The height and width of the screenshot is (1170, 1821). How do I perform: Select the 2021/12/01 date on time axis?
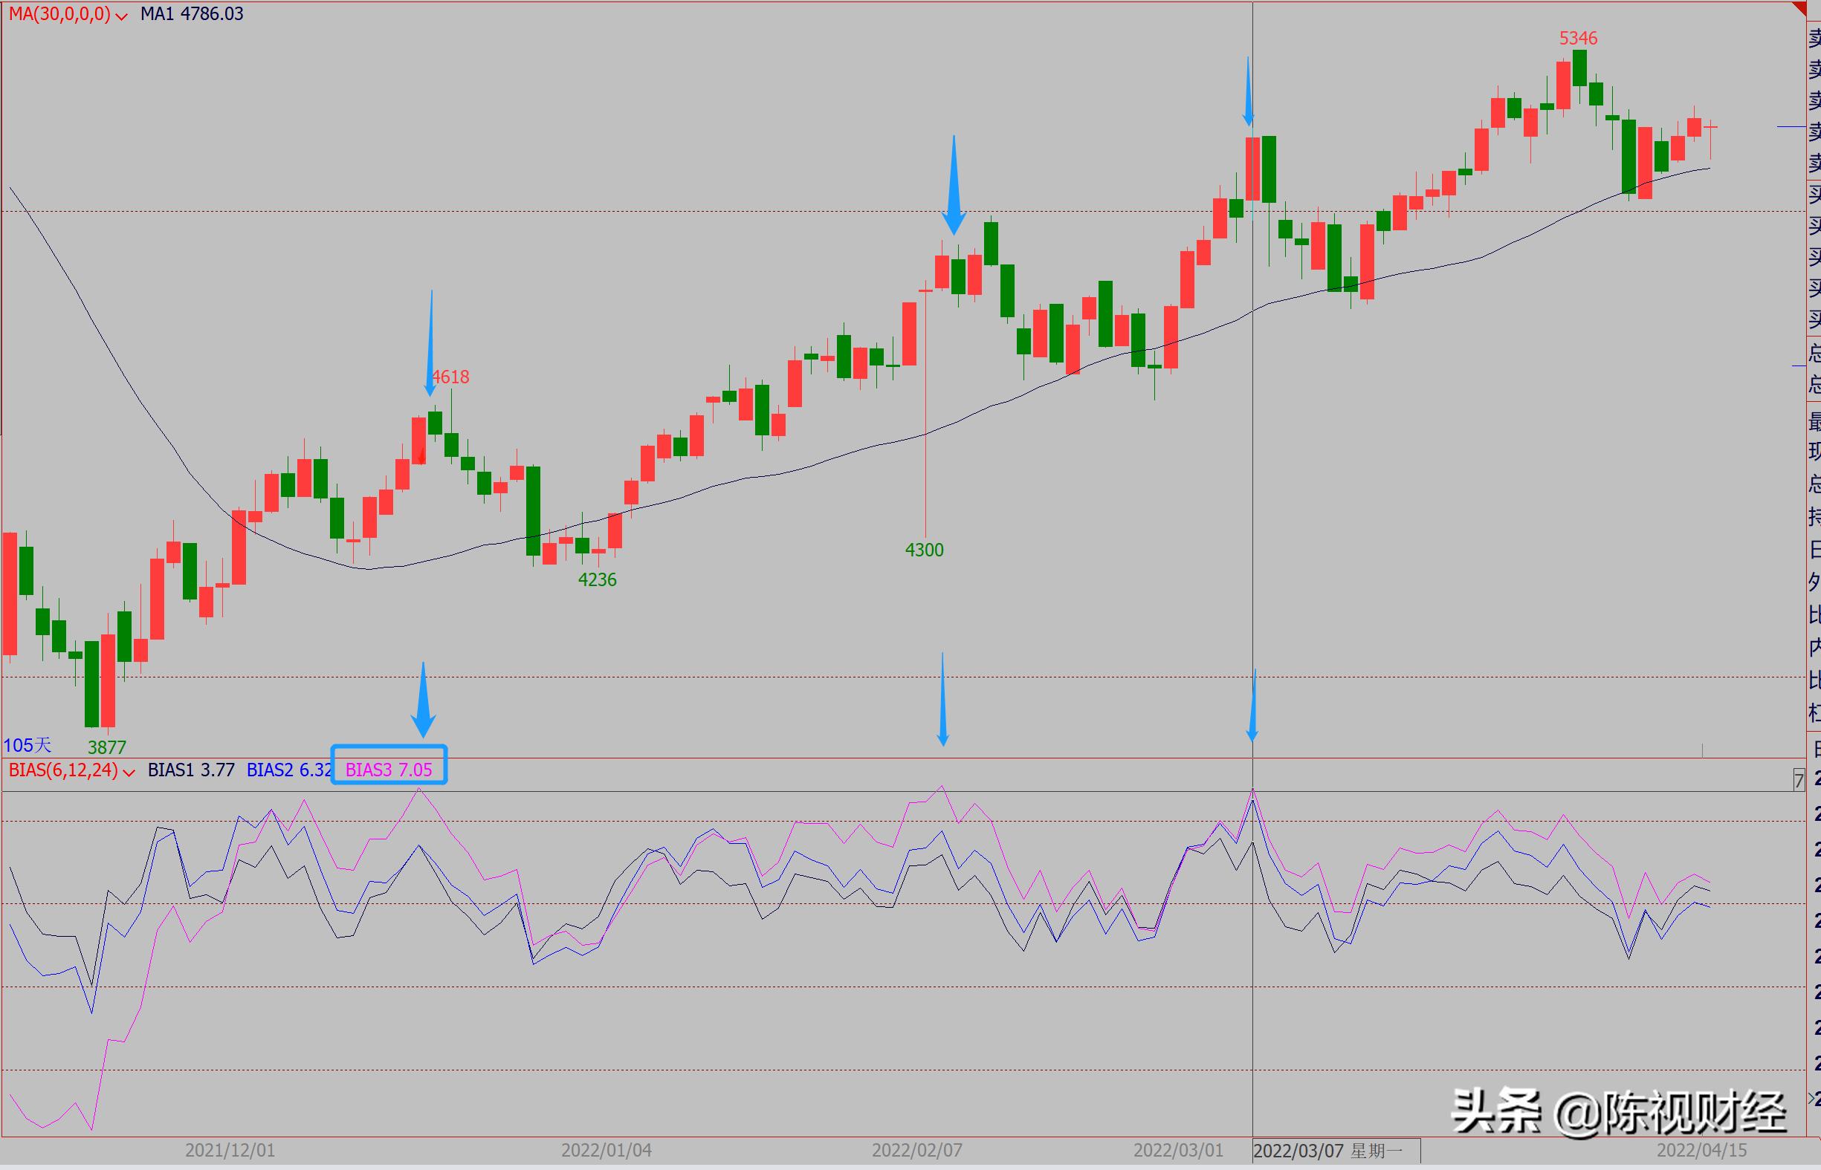pos(230,1150)
